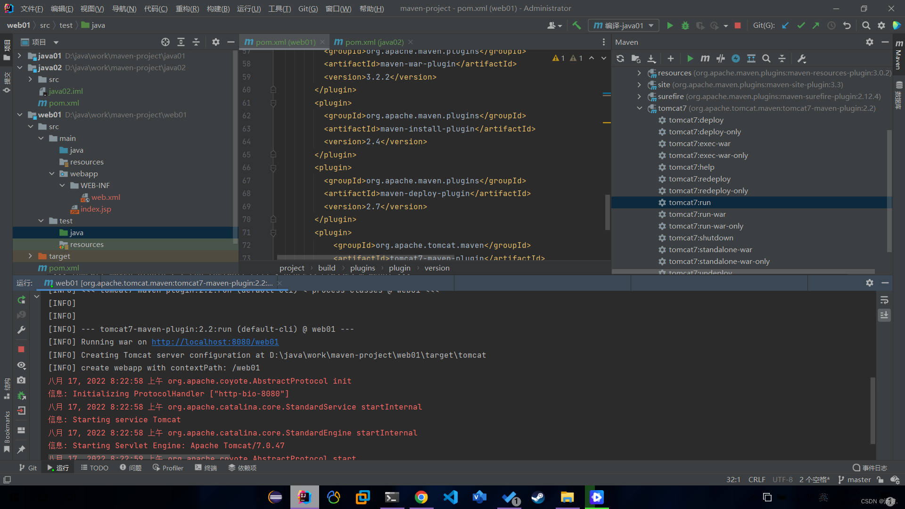The image size is (905, 509).
Task: Stop the running process in the top toolbar
Action: click(x=738, y=25)
